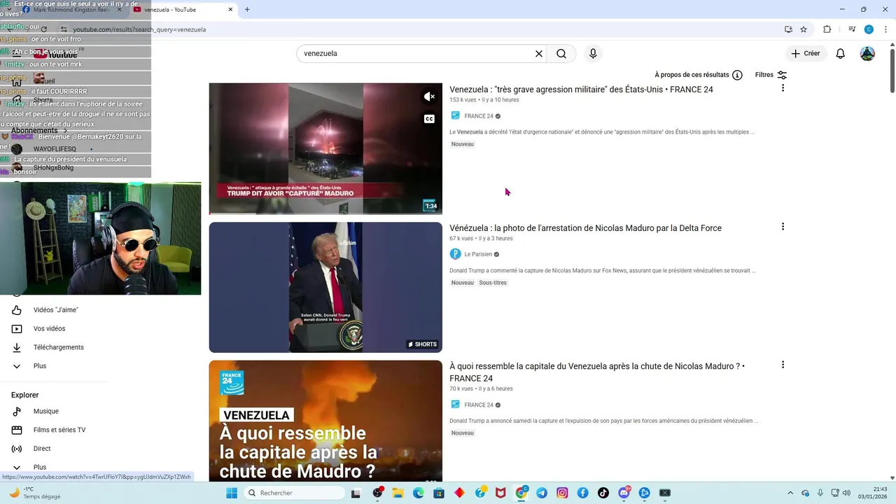Click 'Nouveau' badge under first video
The width and height of the screenshot is (896, 504).
pyautogui.click(x=462, y=144)
